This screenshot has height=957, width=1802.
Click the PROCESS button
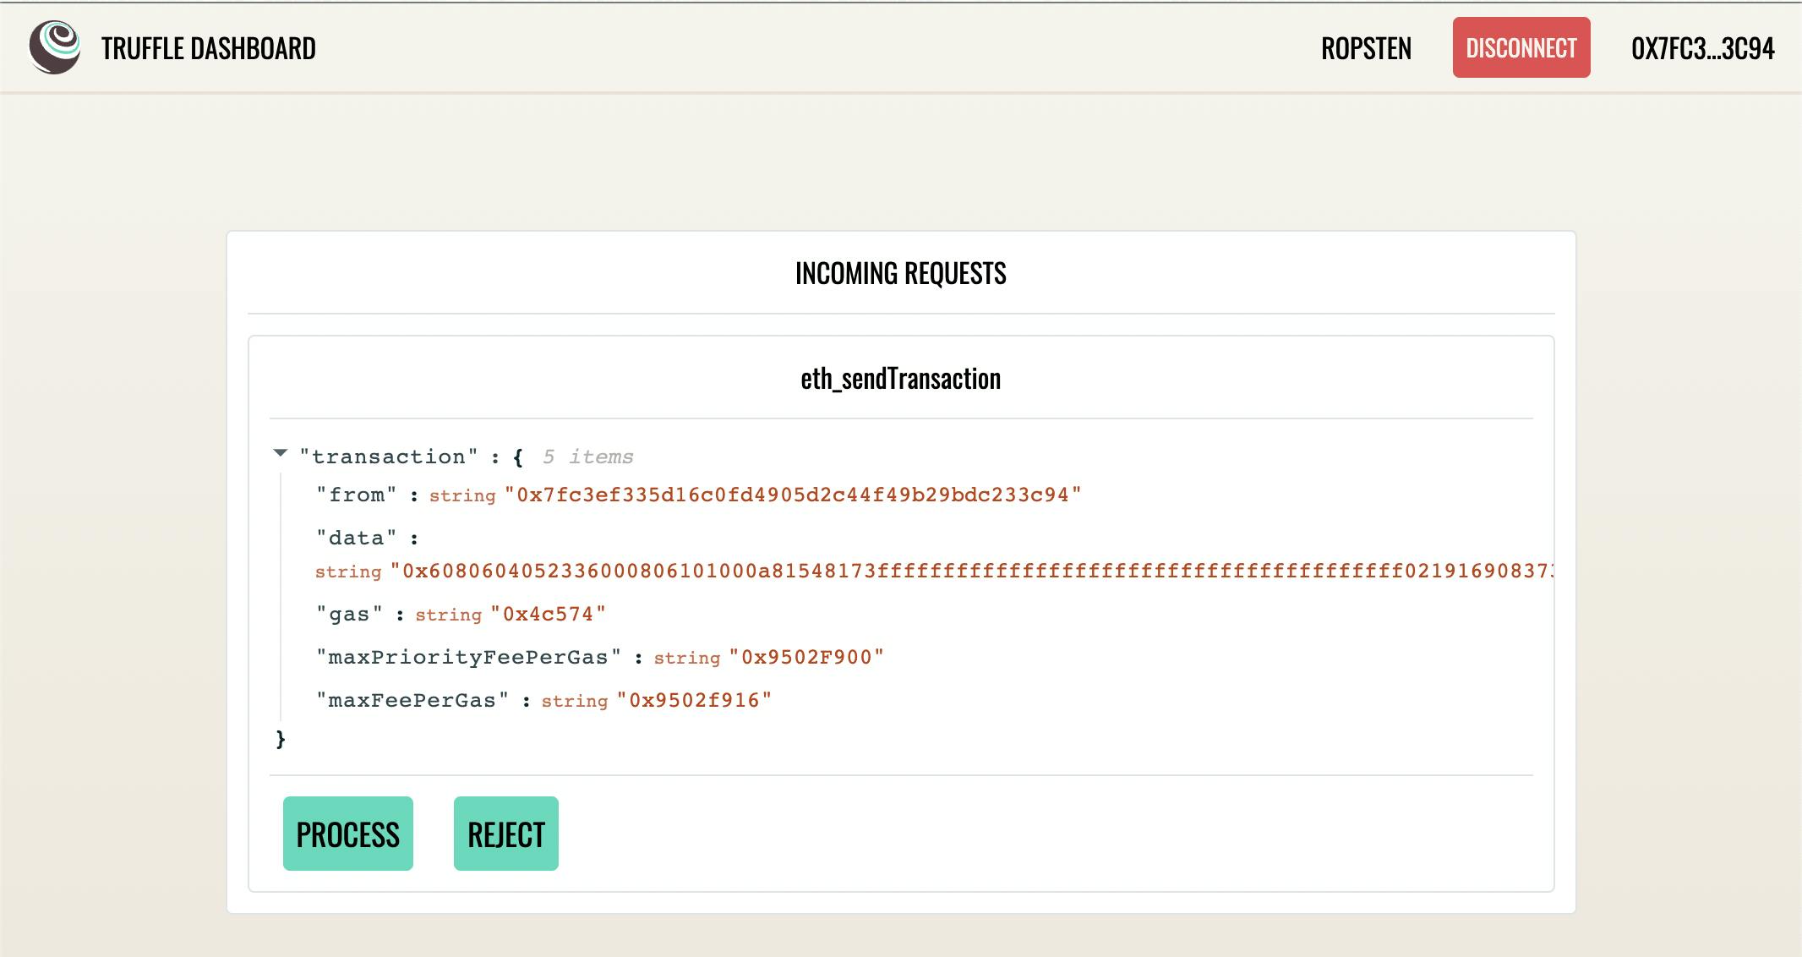[x=347, y=833]
